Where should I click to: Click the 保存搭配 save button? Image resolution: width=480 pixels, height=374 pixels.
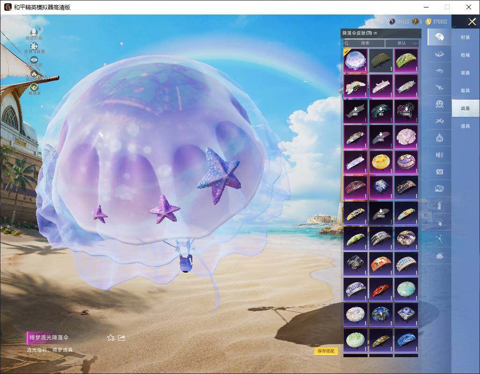(326, 351)
